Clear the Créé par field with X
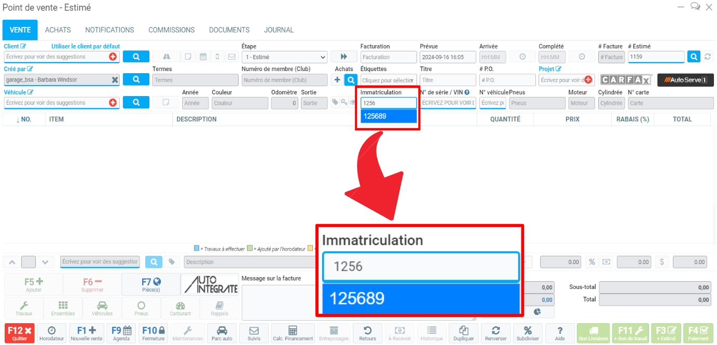Screen dimensions: 717x345 coord(115,80)
